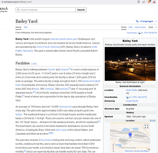The width and height of the screenshot is (158, 153).
Task: Open the map in fullscreen
Action: [146, 126]
